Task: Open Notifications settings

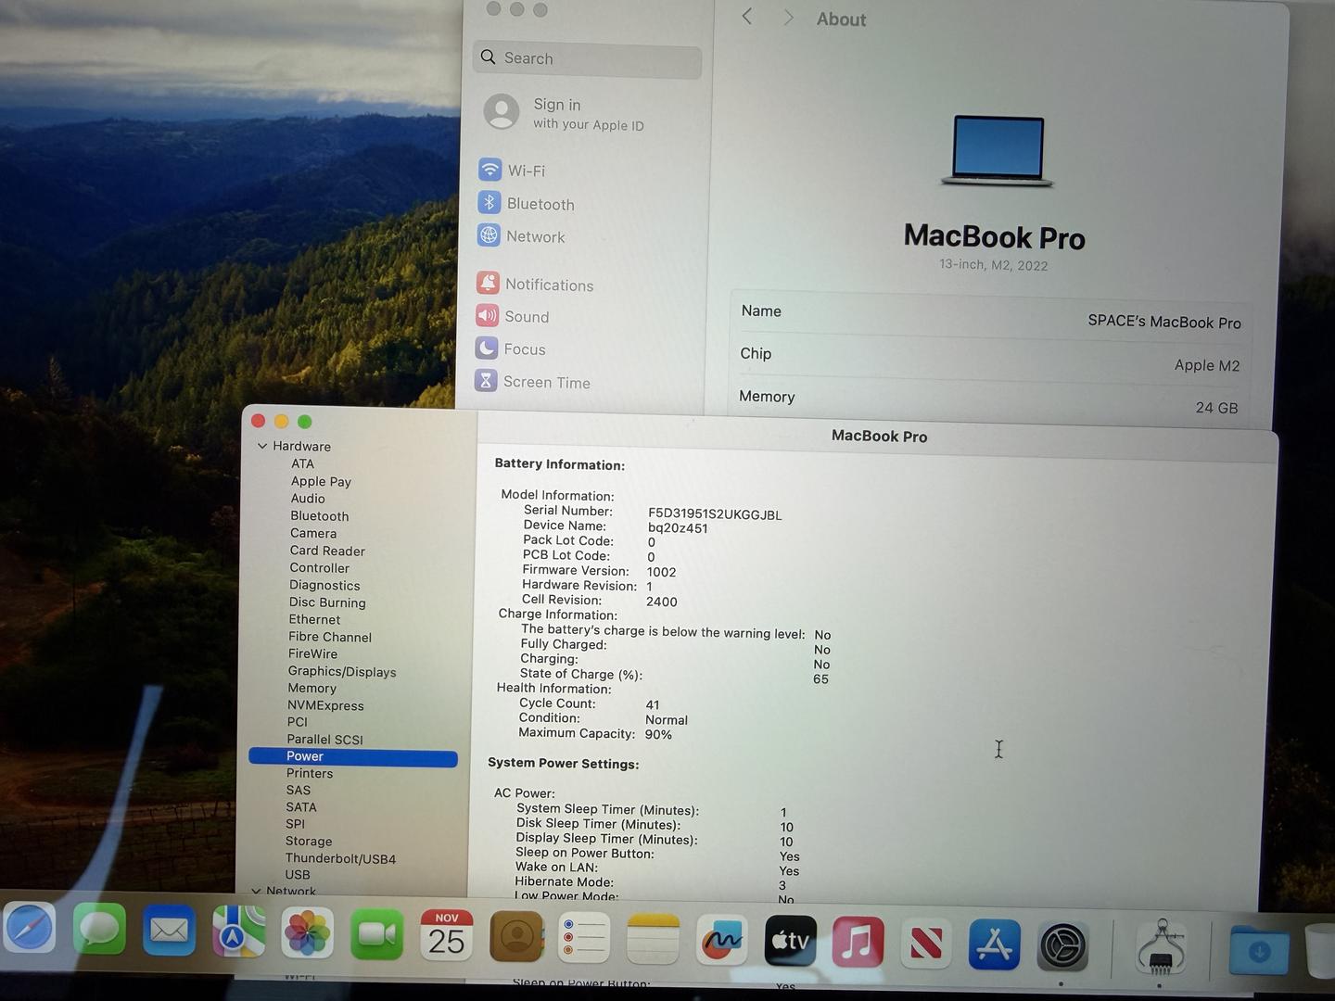Action: [x=548, y=285]
